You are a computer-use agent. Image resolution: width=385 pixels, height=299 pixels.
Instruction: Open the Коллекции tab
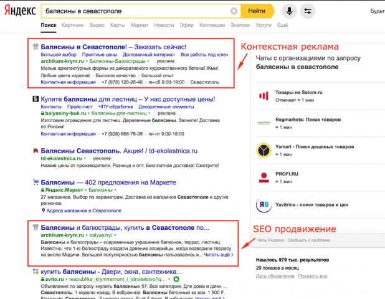point(212,25)
